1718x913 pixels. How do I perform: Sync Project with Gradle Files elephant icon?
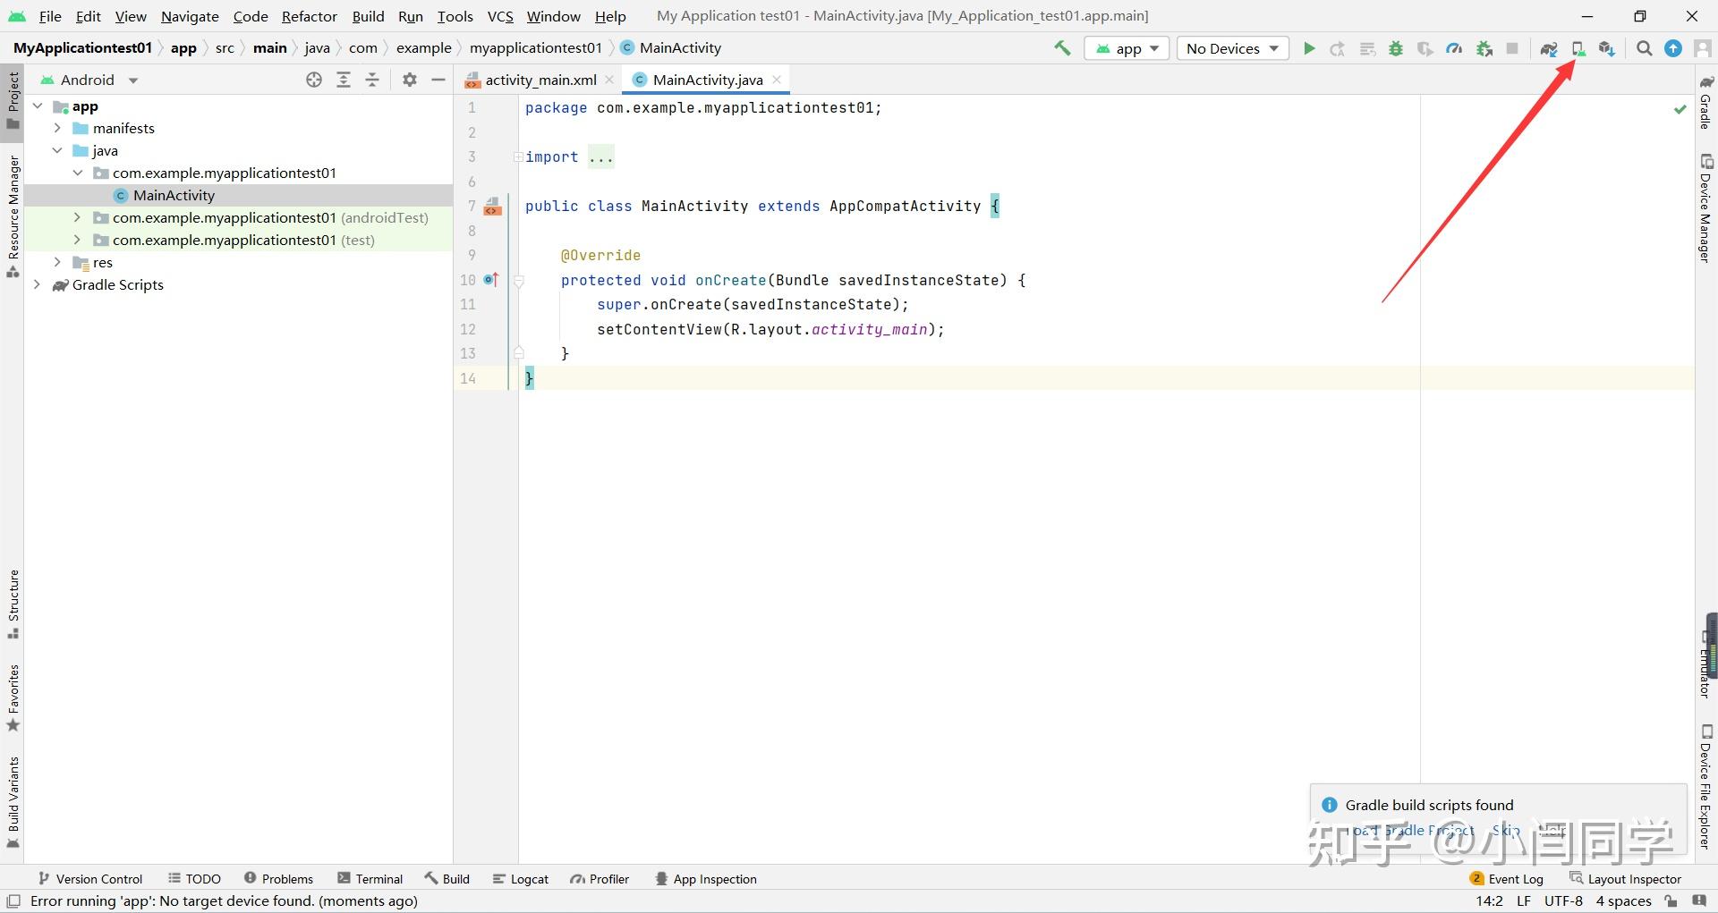pos(1549,48)
